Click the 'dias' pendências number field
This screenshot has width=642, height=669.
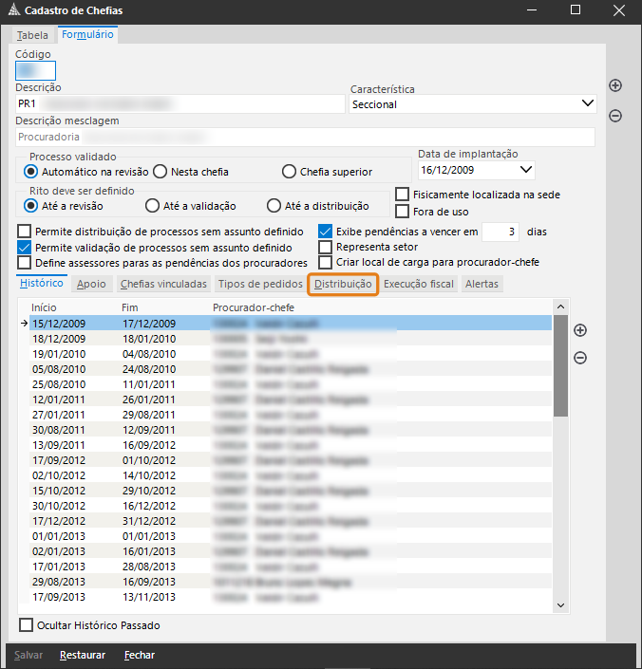point(500,232)
